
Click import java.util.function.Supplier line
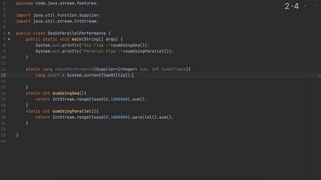pyautogui.click(x=58, y=15)
